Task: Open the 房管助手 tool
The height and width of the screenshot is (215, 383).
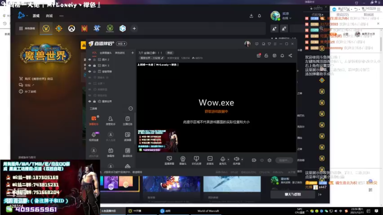Action: click(x=111, y=120)
